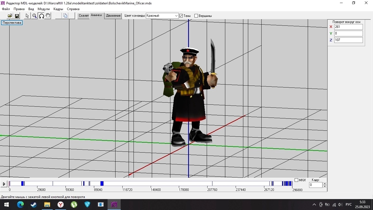Open the Модули menu

[44, 9]
